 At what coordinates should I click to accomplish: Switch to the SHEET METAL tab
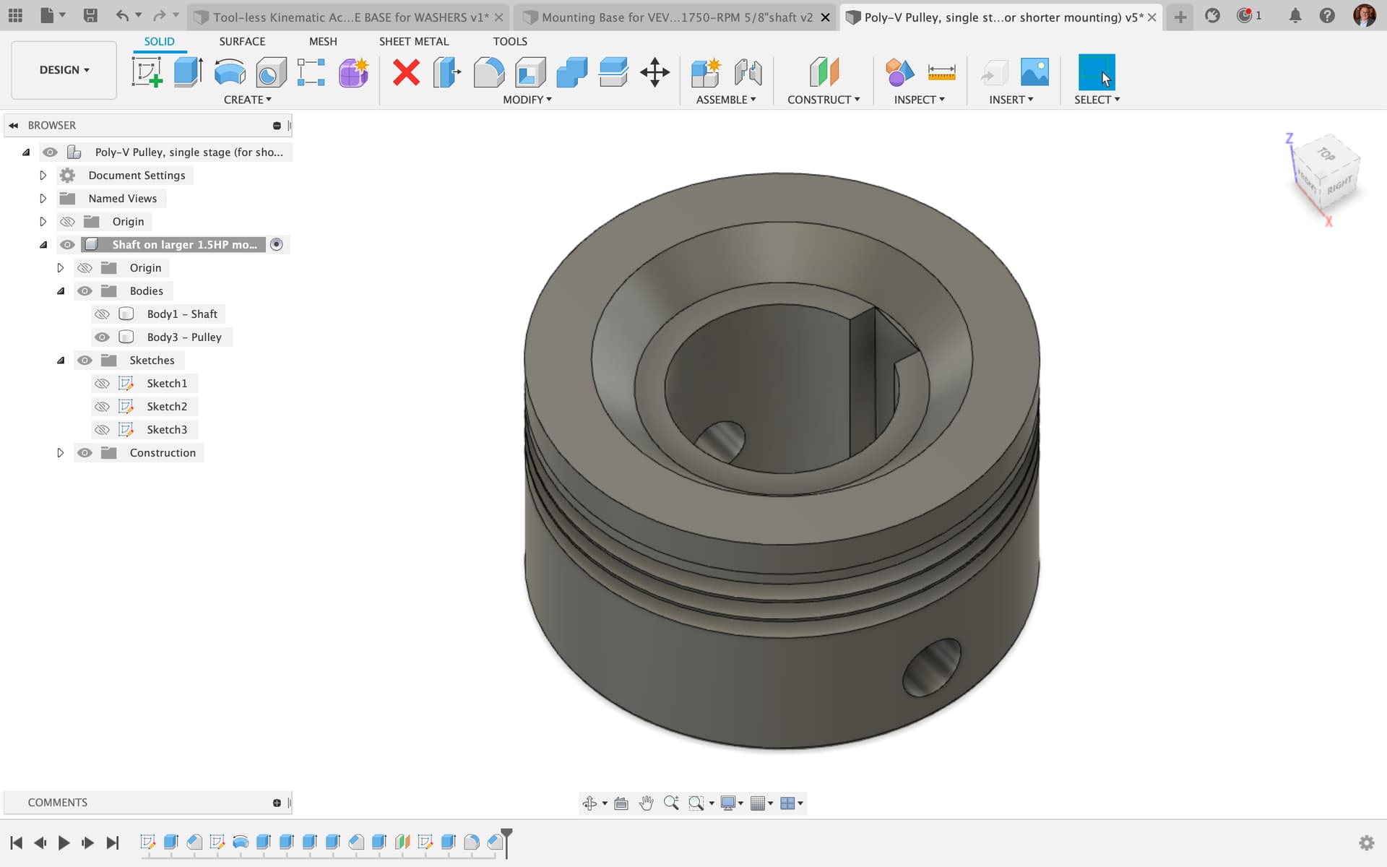click(414, 41)
